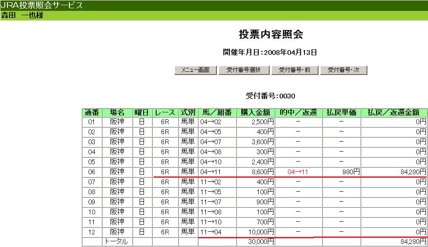Click serial number 06

92,172
